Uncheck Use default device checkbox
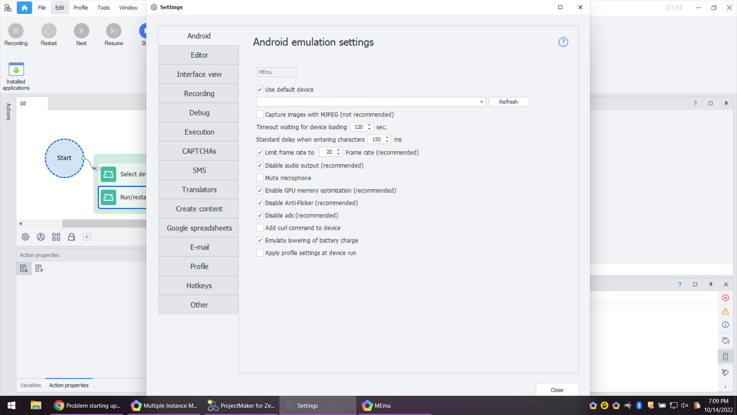The image size is (737, 415). pyautogui.click(x=260, y=90)
